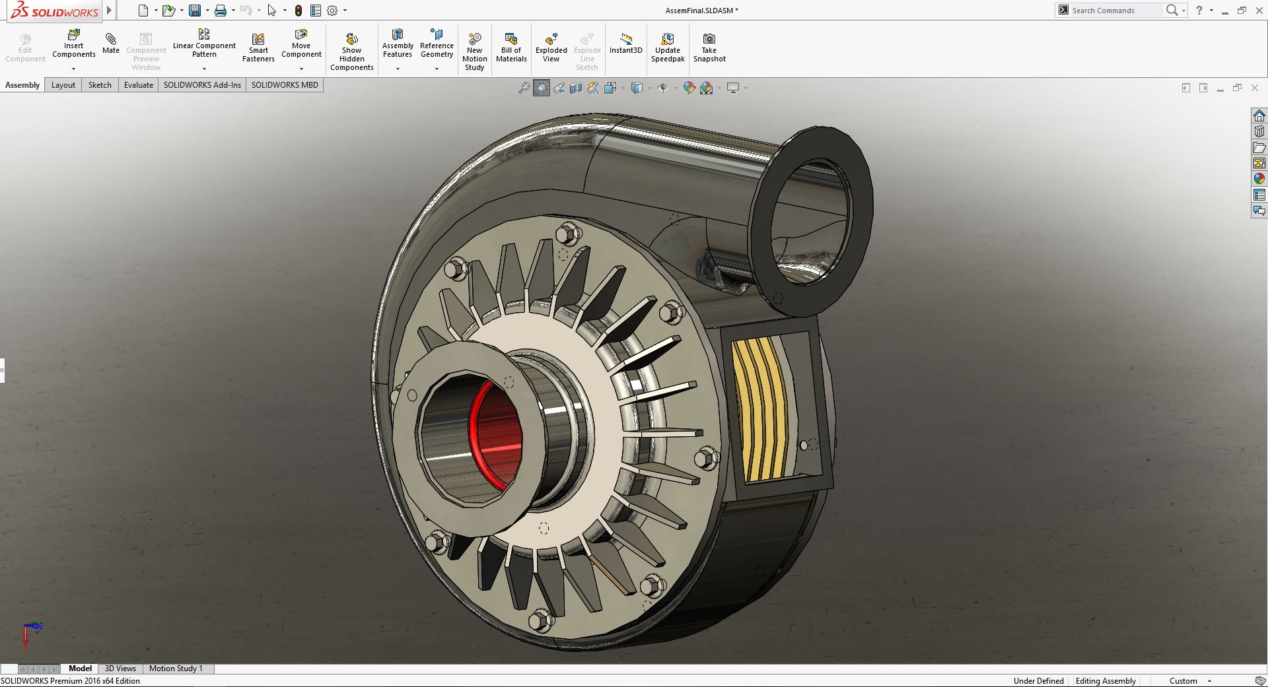The image size is (1268, 687).
Task: Select the Mate tool
Action: (111, 44)
